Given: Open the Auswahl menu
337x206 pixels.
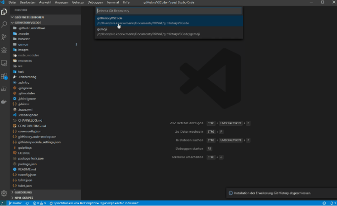Looking at the screenshot, I should tap(45, 2).
